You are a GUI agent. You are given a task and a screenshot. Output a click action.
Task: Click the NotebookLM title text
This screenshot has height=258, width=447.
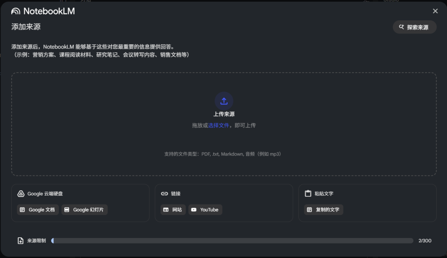tap(49, 11)
